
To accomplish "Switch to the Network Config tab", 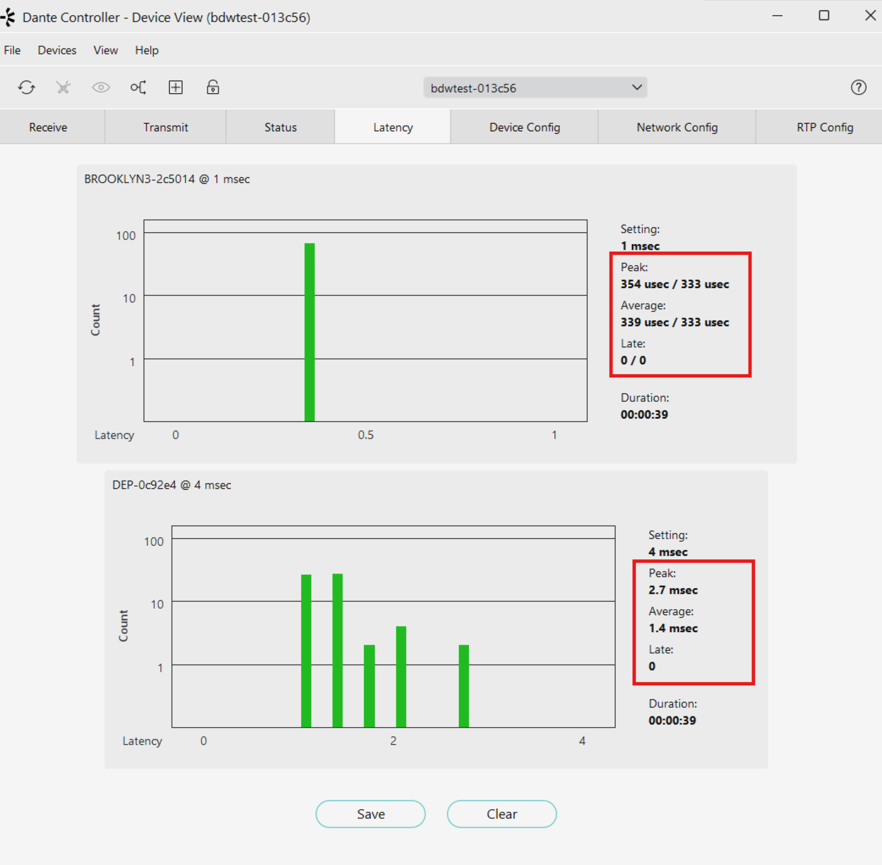I will (x=677, y=127).
